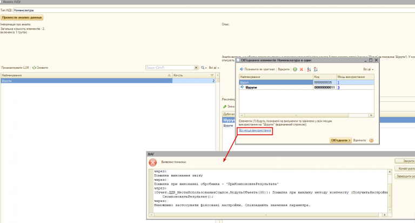Click the green add icon in merge dialog toolbar

point(295,69)
